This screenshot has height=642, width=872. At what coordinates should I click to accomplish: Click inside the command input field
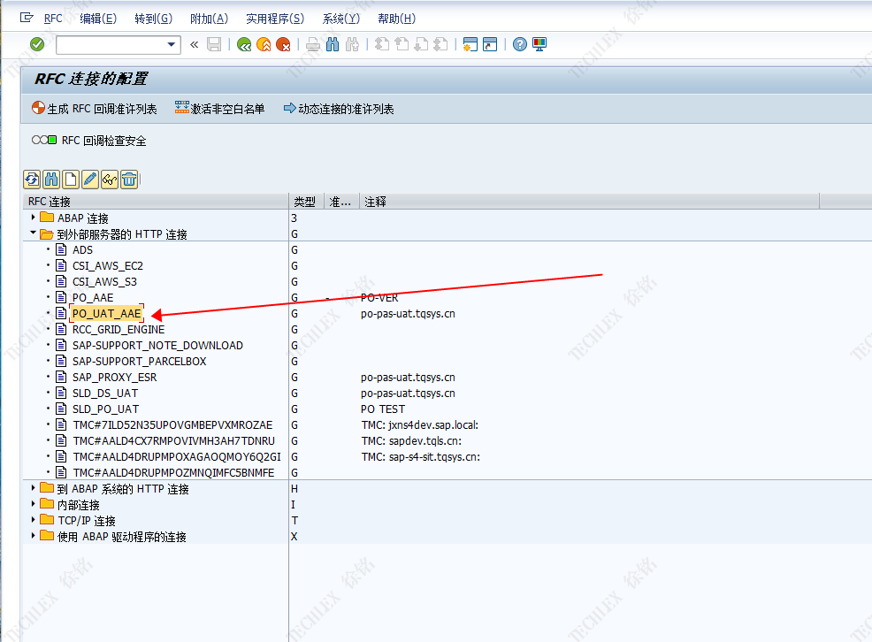point(110,44)
